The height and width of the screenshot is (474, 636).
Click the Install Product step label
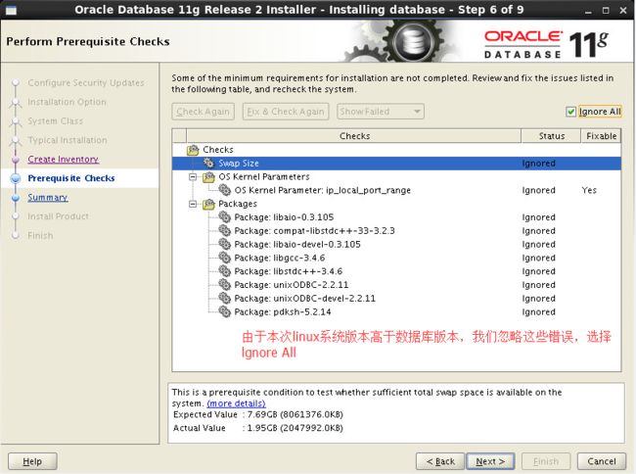58,216
